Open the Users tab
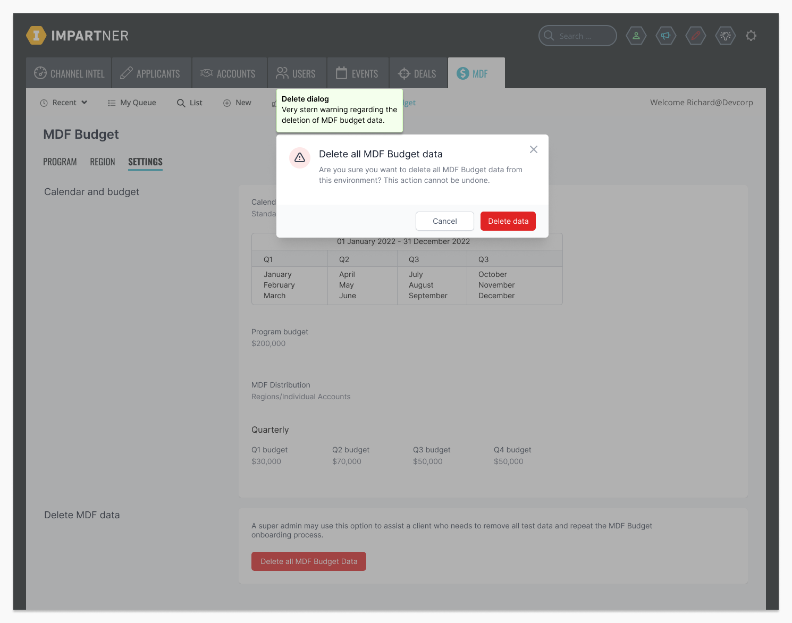Image resolution: width=792 pixels, height=623 pixels. click(x=296, y=73)
